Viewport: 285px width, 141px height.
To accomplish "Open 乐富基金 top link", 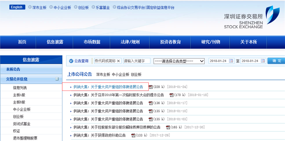I will tap(103, 7).
